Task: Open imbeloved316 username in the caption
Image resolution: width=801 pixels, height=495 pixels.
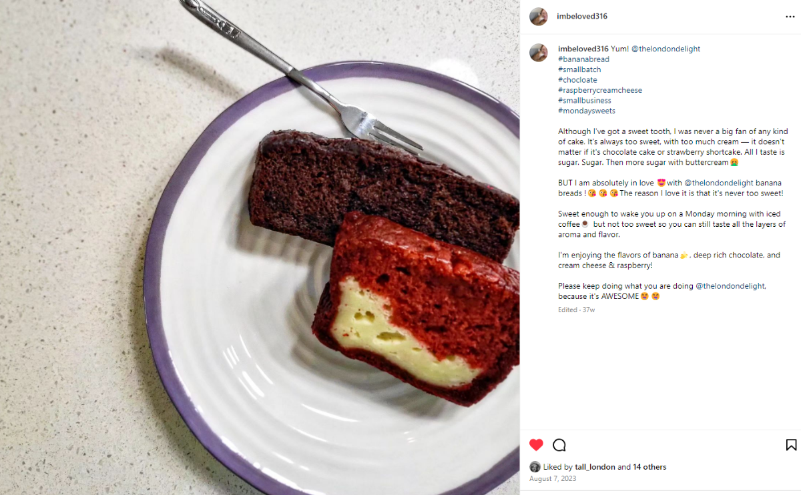Action: point(583,49)
